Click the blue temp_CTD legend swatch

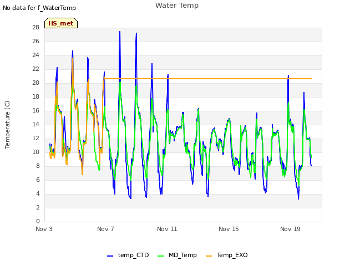click(x=110, y=256)
